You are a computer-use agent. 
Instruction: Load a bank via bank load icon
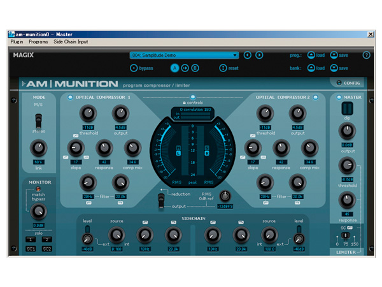point(311,68)
